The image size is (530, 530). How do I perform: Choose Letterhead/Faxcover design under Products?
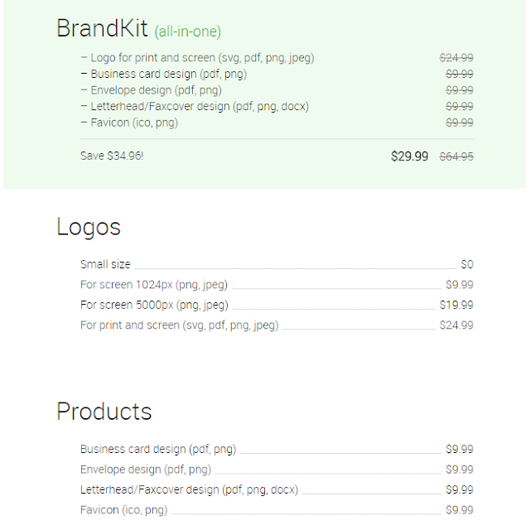click(277, 489)
